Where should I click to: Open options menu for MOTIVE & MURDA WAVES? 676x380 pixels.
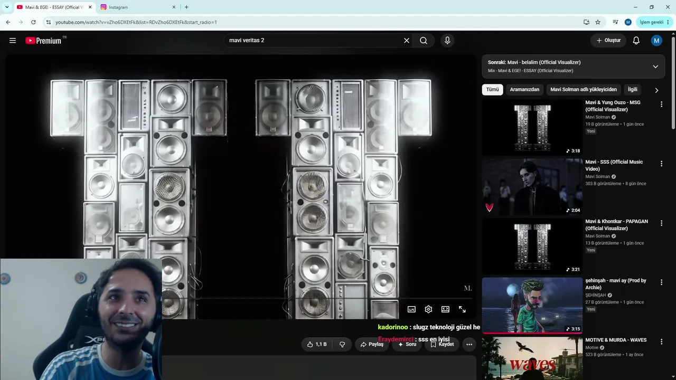point(661,342)
